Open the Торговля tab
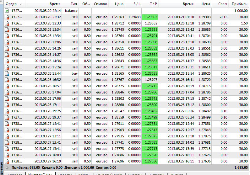This screenshot has width=250, height=175. pyautogui.click(x=14, y=174)
